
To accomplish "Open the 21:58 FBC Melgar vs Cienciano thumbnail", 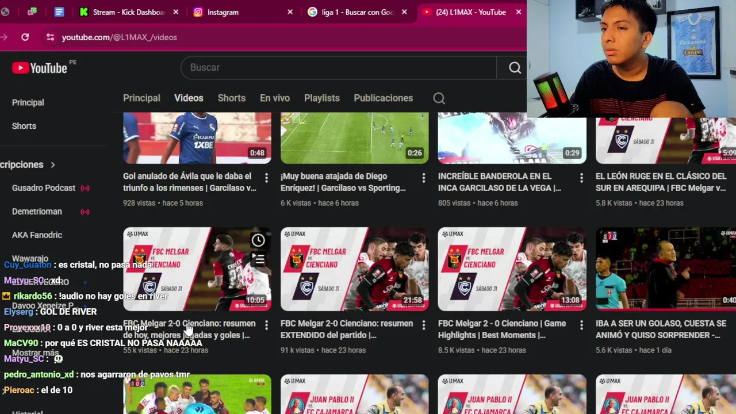I will coord(355,269).
